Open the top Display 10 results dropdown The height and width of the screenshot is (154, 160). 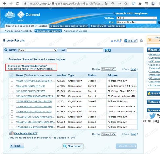(x=109, y=69)
